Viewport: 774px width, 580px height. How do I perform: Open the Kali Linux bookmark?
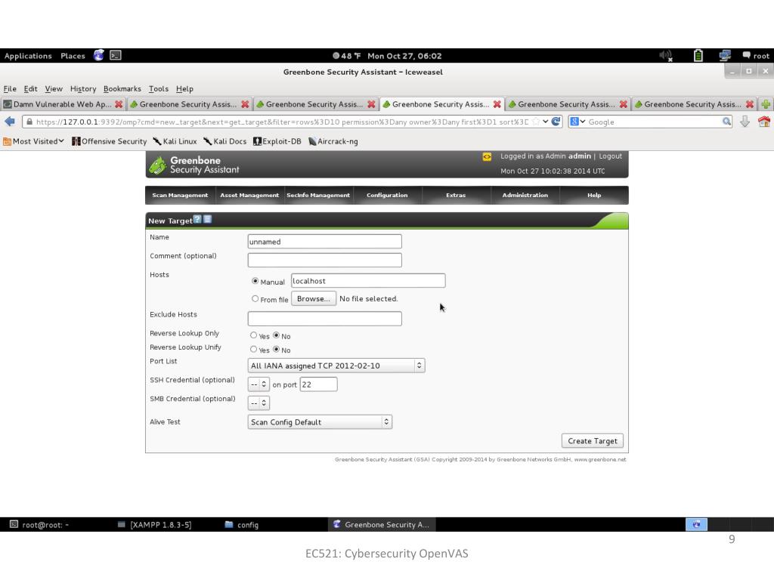[175, 141]
